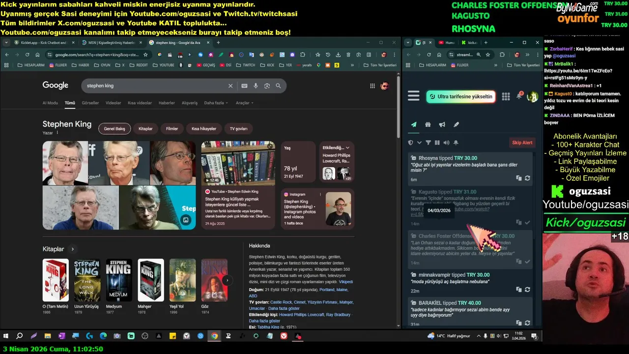629x354 pixels.
Task: Open Chrome downloads in the Google window
Action: point(339,55)
